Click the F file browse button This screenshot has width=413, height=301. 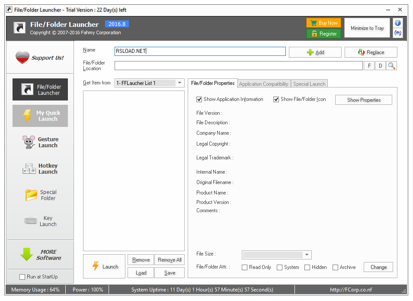[x=369, y=66]
